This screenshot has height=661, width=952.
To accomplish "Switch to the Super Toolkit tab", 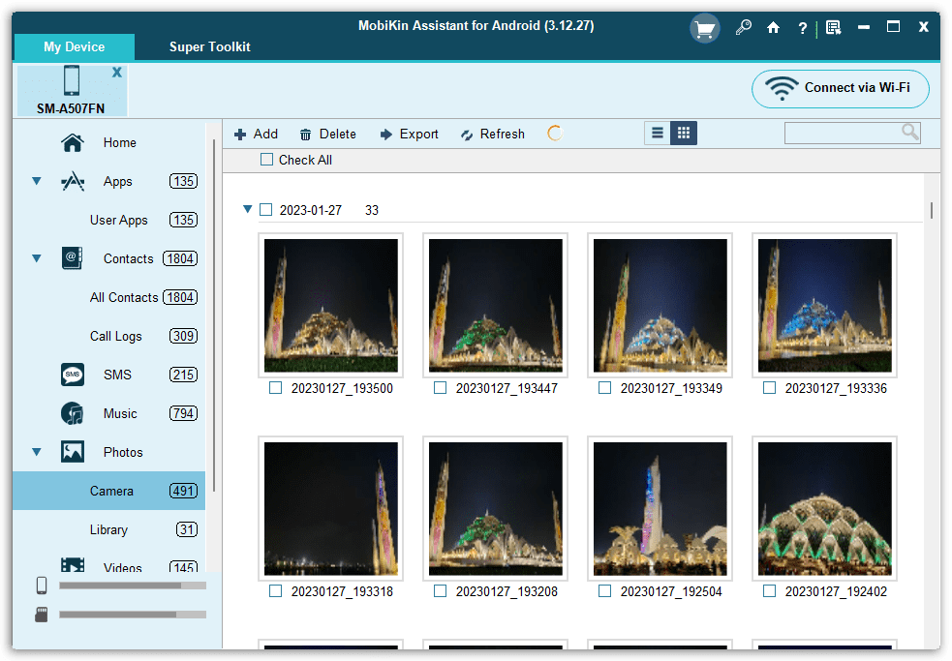I will click(x=209, y=46).
